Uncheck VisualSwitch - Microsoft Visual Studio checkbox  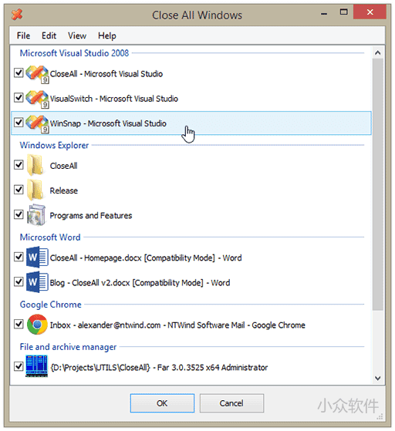click(19, 97)
